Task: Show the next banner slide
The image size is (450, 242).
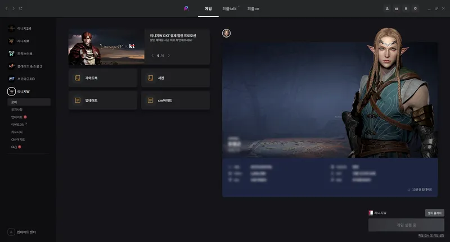Action: click(x=169, y=56)
